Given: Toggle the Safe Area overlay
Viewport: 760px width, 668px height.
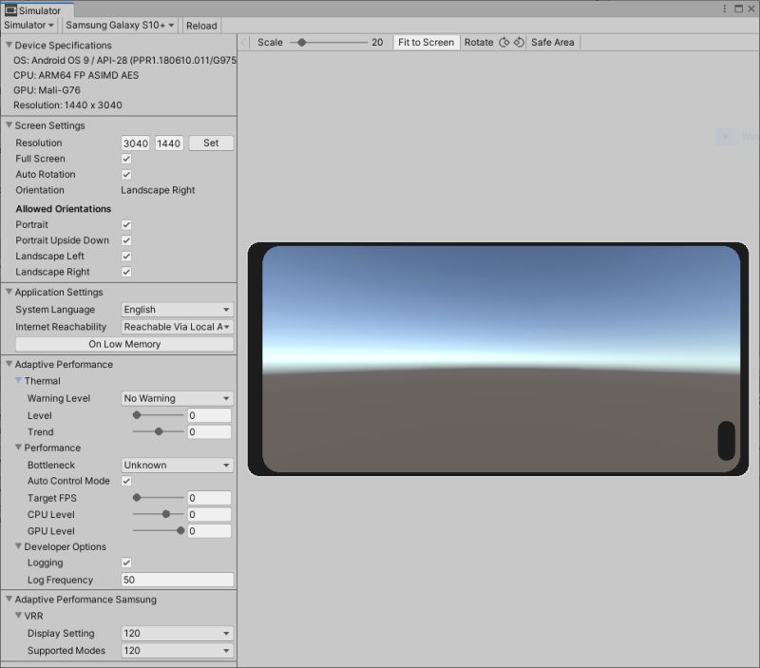Looking at the screenshot, I should [554, 42].
